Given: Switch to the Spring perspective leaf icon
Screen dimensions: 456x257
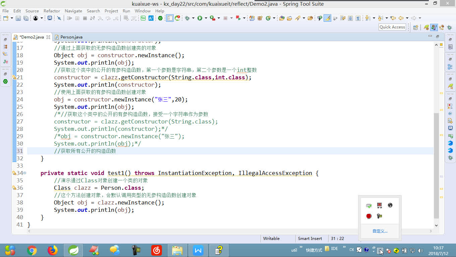Looking at the screenshot, I should point(426,27).
